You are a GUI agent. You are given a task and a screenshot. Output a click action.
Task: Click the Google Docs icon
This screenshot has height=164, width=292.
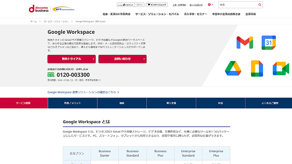[257, 68]
